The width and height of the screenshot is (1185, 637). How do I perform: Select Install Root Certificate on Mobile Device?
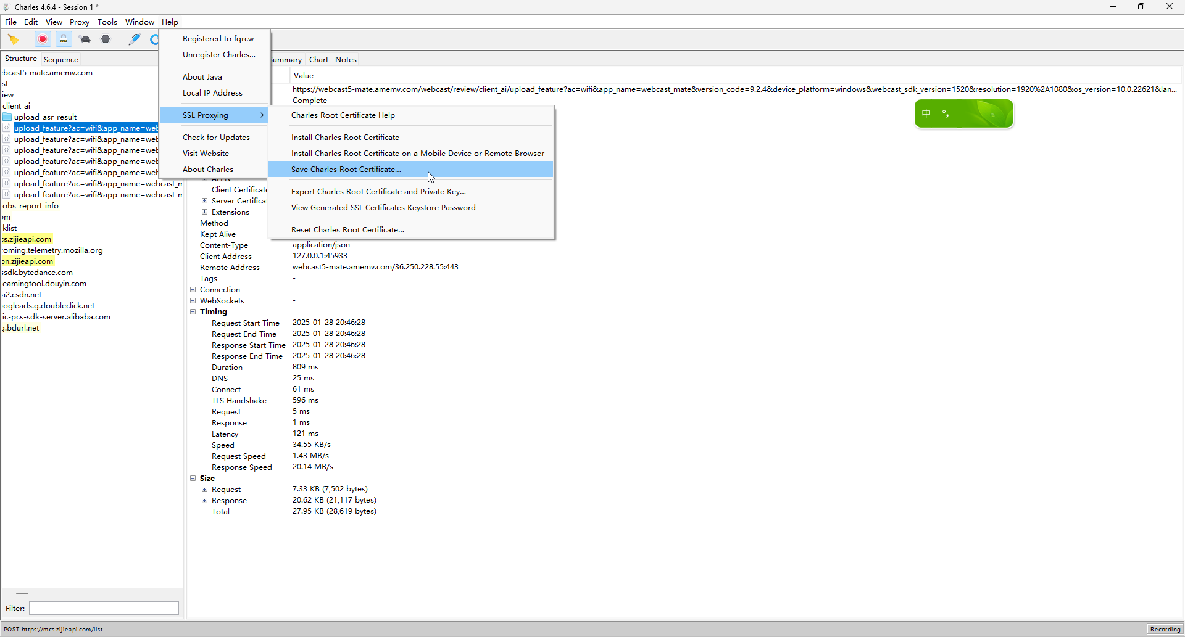(410, 154)
